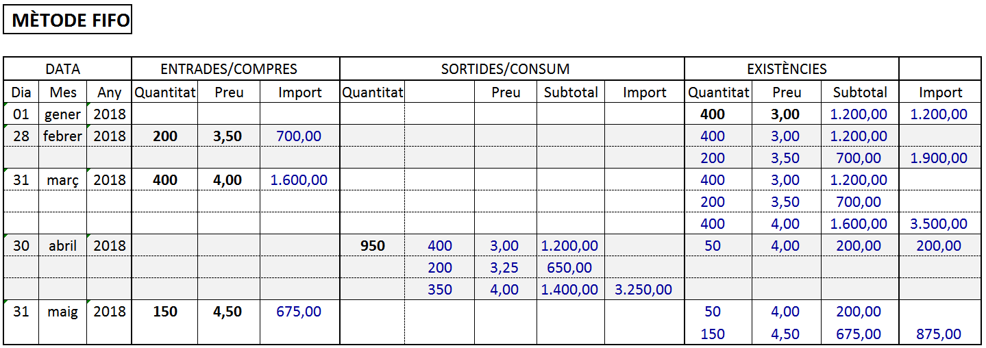Image resolution: width=986 pixels, height=348 pixels.
Task: Select the MÈTODE FIFO title cell
Action: [67, 21]
